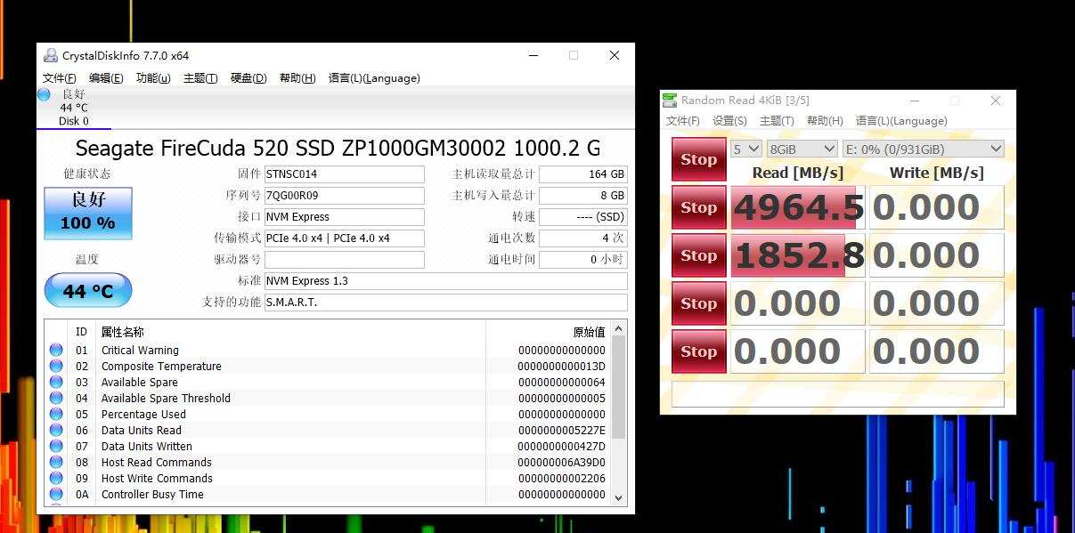Open the drive dropdown showing E: 0% (0/931GiB)
The image size is (1075, 533).
924,149
